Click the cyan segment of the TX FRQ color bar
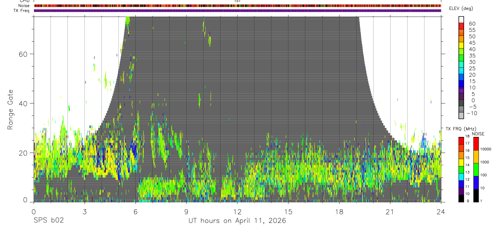The width and height of the screenshot is (496, 229). (461, 176)
